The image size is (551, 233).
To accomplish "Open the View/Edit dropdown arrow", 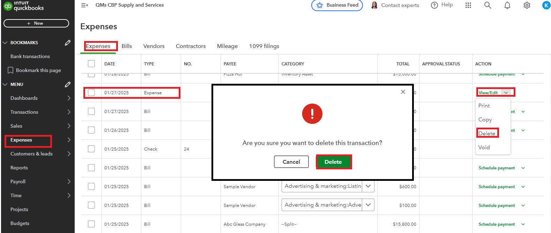I will pyautogui.click(x=506, y=93).
